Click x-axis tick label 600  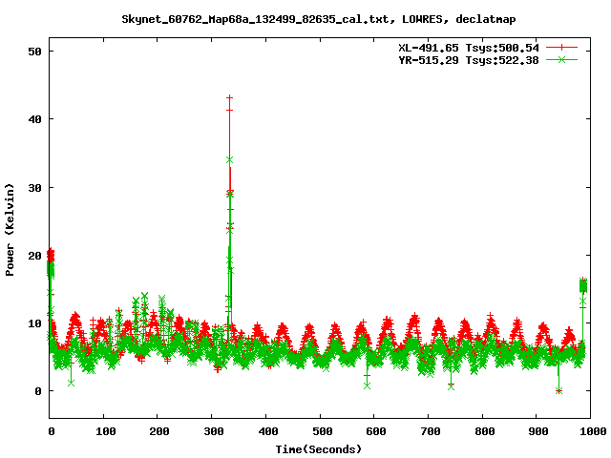(x=376, y=431)
